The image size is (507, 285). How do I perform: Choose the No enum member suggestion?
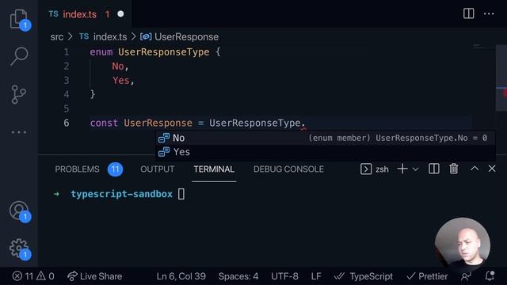point(325,138)
